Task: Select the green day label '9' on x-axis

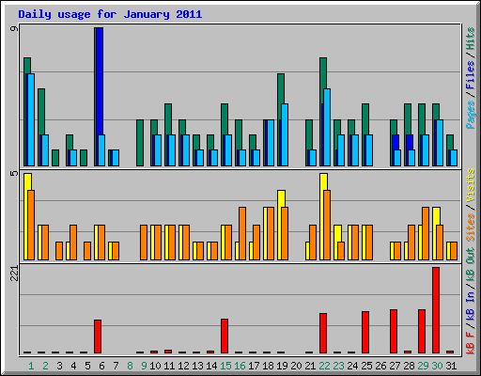Action: (144, 366)
